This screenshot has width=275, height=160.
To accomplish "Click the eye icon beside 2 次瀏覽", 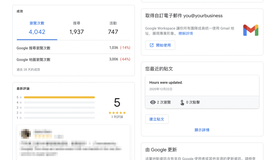I will (x=153, y=102).
